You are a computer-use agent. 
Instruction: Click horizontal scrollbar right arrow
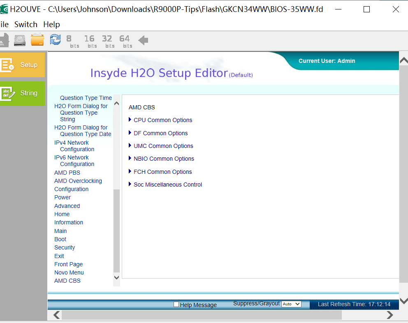(x=390, y=315)
